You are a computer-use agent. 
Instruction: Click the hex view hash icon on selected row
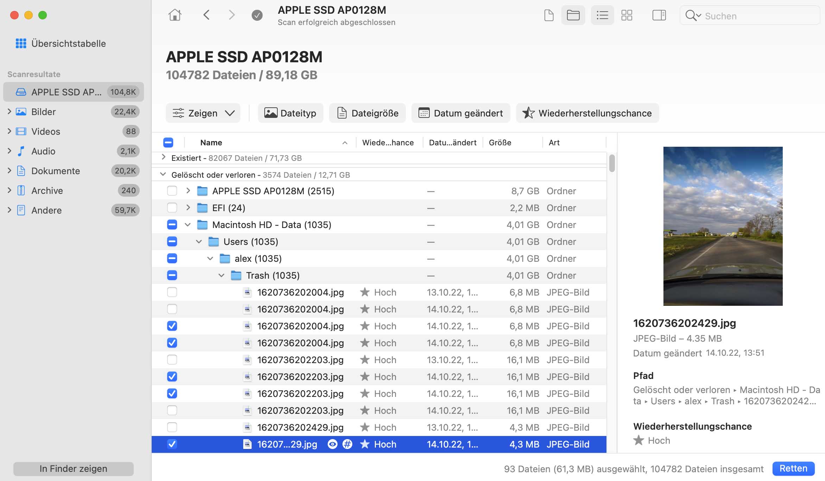click(347, 444)
